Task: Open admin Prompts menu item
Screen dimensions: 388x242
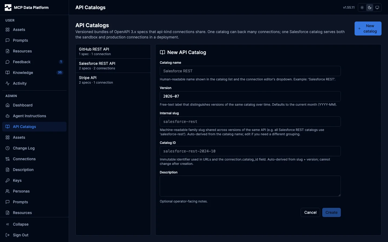Action: (x=34, y=202)
